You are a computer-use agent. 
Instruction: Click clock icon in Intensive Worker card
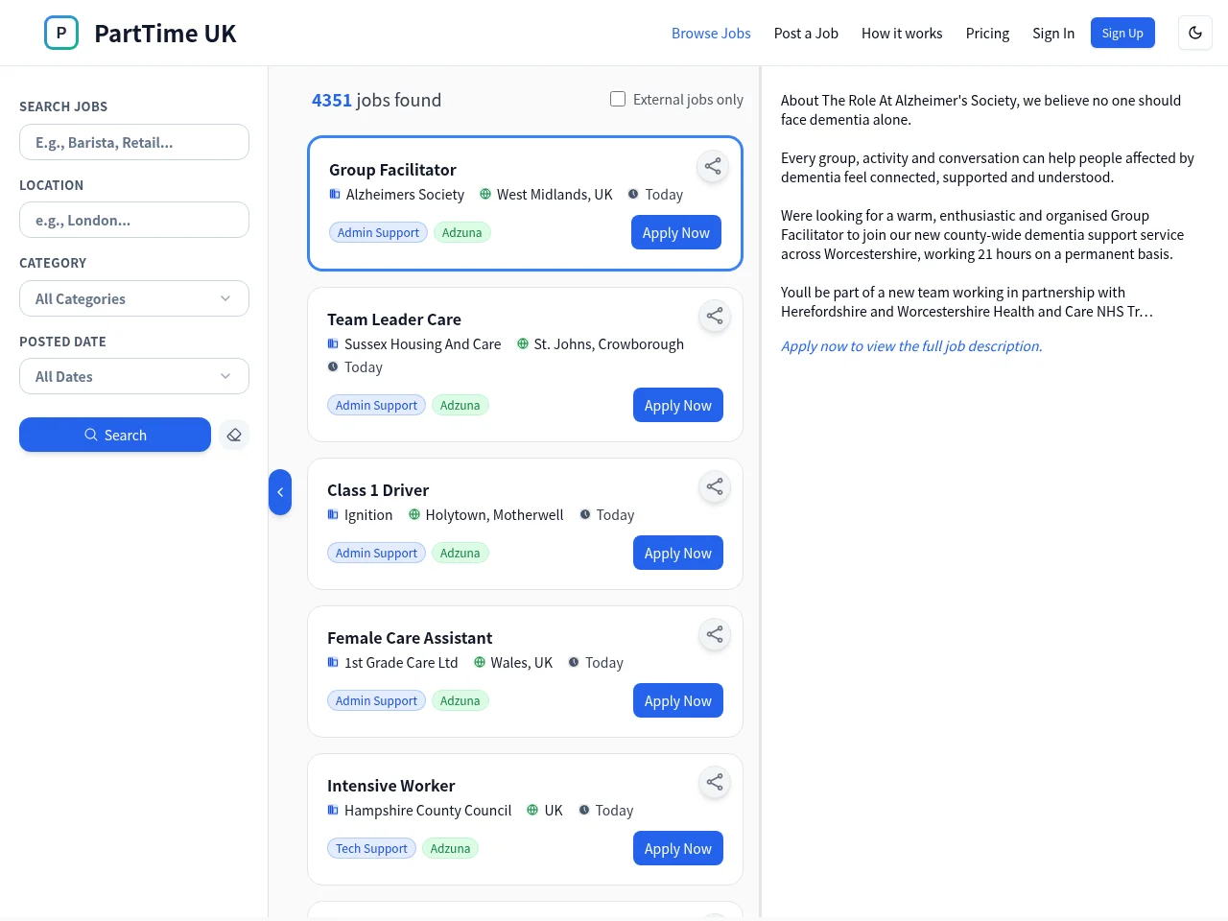(x=584, y=810)
